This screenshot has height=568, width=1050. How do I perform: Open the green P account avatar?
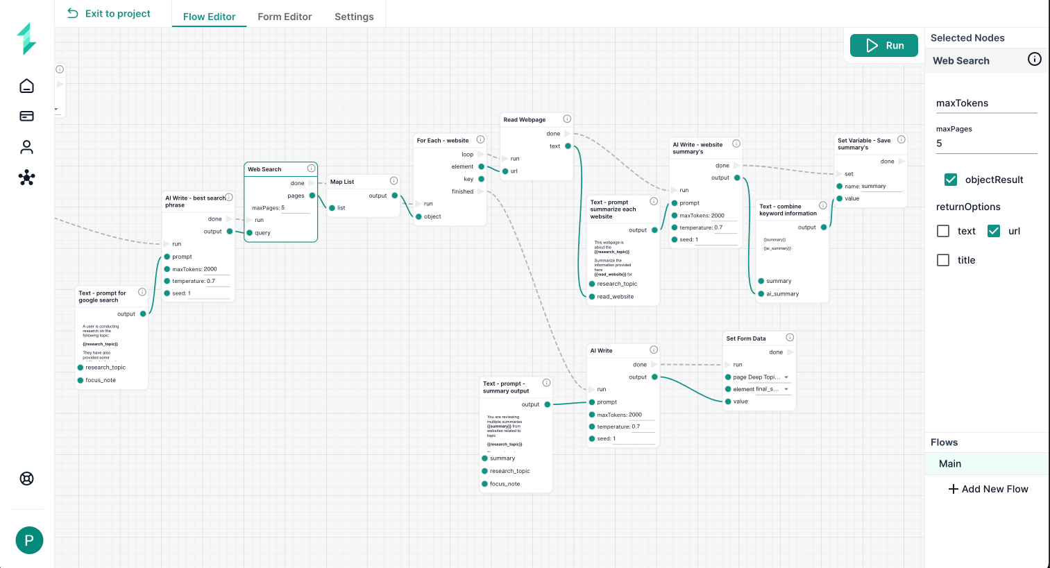coord(29,540)
